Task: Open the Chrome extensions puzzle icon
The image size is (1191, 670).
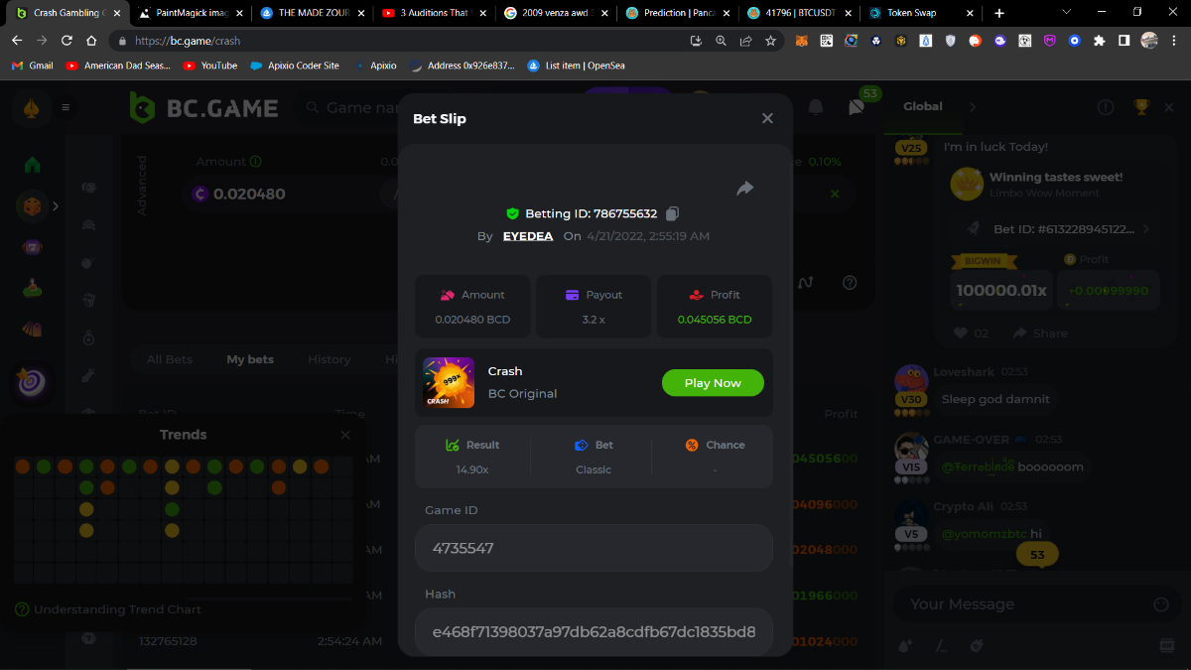Action: (1099, 41)
